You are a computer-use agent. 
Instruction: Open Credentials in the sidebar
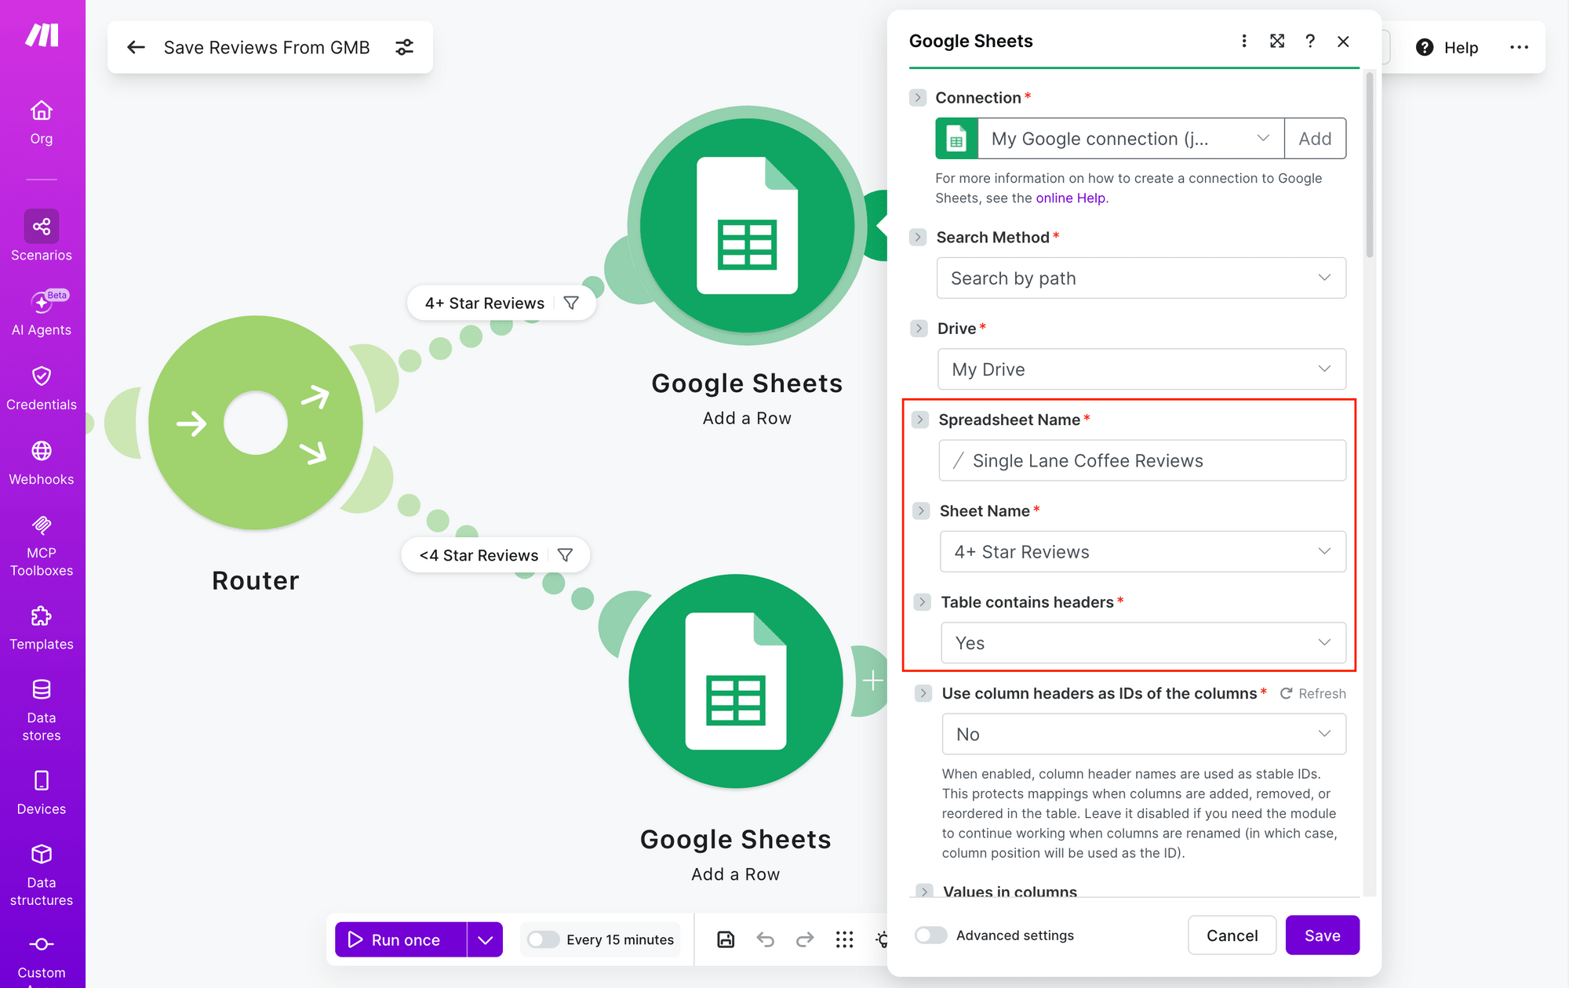coord(42,388)
